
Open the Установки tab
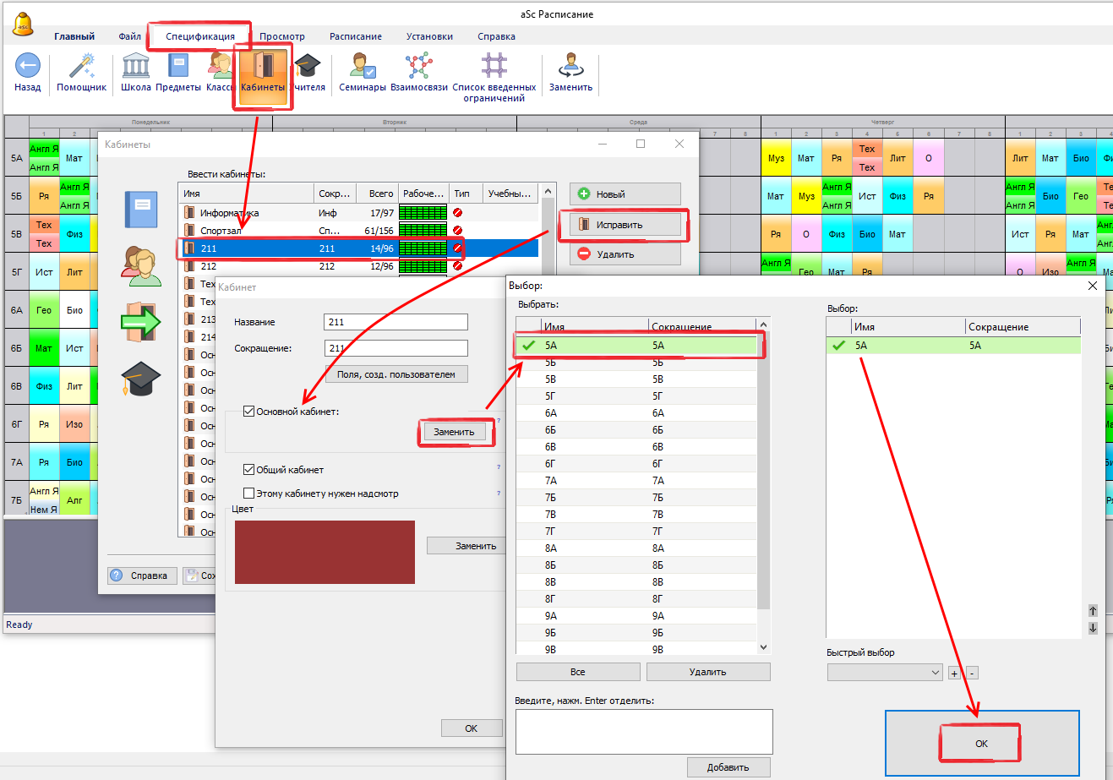(x=429, y=36)
